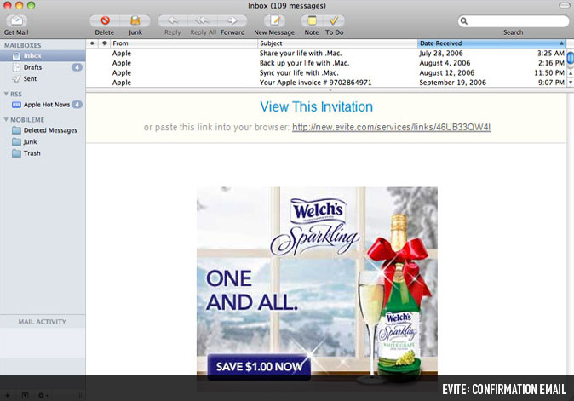Image resolution: width=574 pixels, height=401 pixels.
Task: Mark message as Junk icon
Action: pyautogui.click(x=135, y=20)
